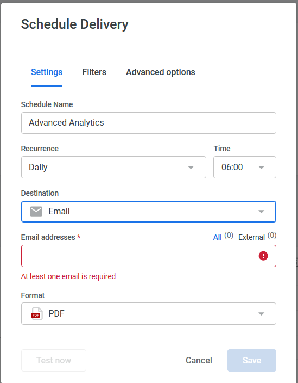Open the Time 06:00 dropdown
Image resolution: width=298 pixels, height=383 pixels.
245,168
